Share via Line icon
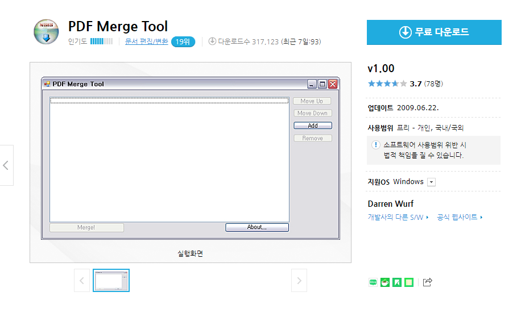This screenshot has height=321, width=517. 373,282
